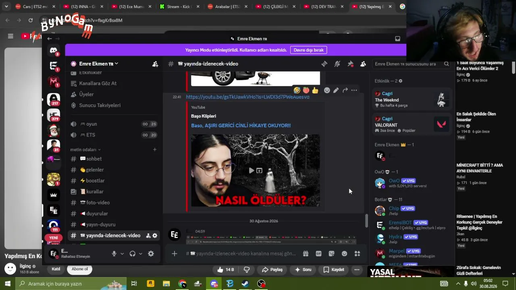Open Threads icon in channel header
The height and width of the screenshot is (290, 516).
[x=324, y=64]
